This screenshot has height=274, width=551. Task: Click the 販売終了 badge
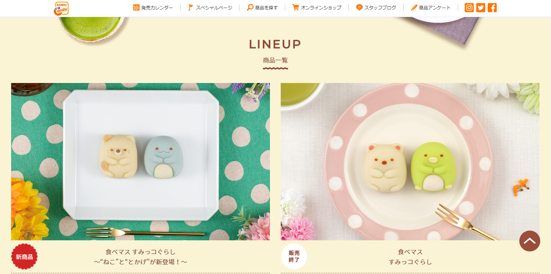point(294,257)
